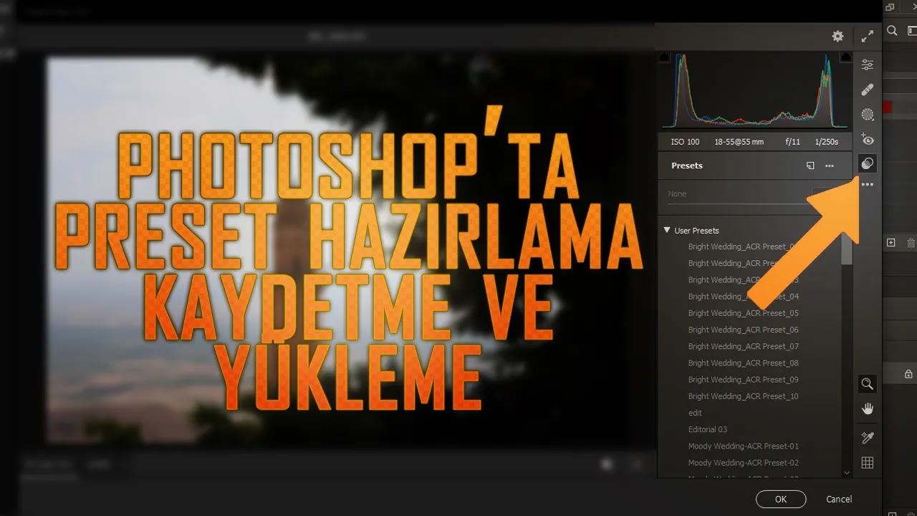This screenshot has height=516, width=917.
Task: Open more image settings in tool strip
Action: click(868, 185)
